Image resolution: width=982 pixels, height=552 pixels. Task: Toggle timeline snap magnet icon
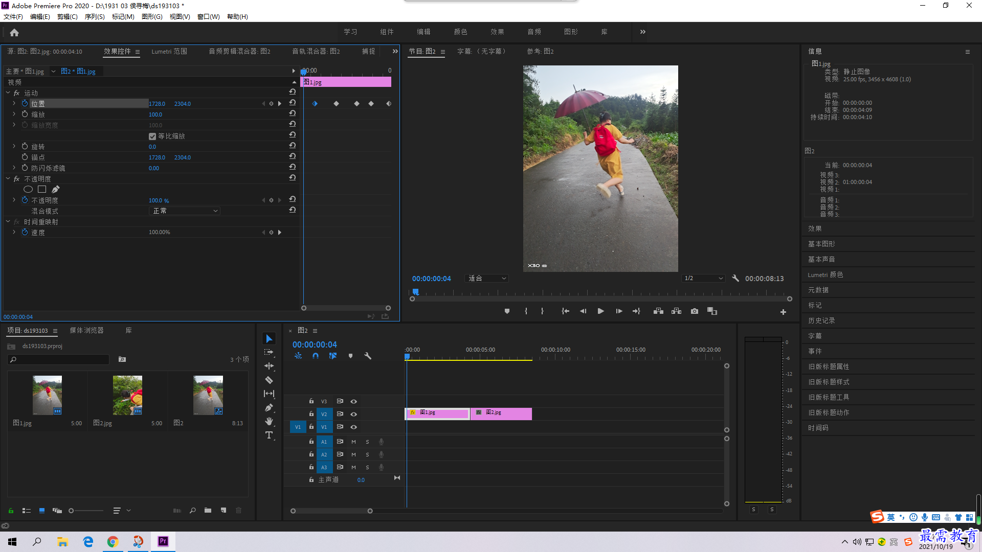tap(316, 356)
